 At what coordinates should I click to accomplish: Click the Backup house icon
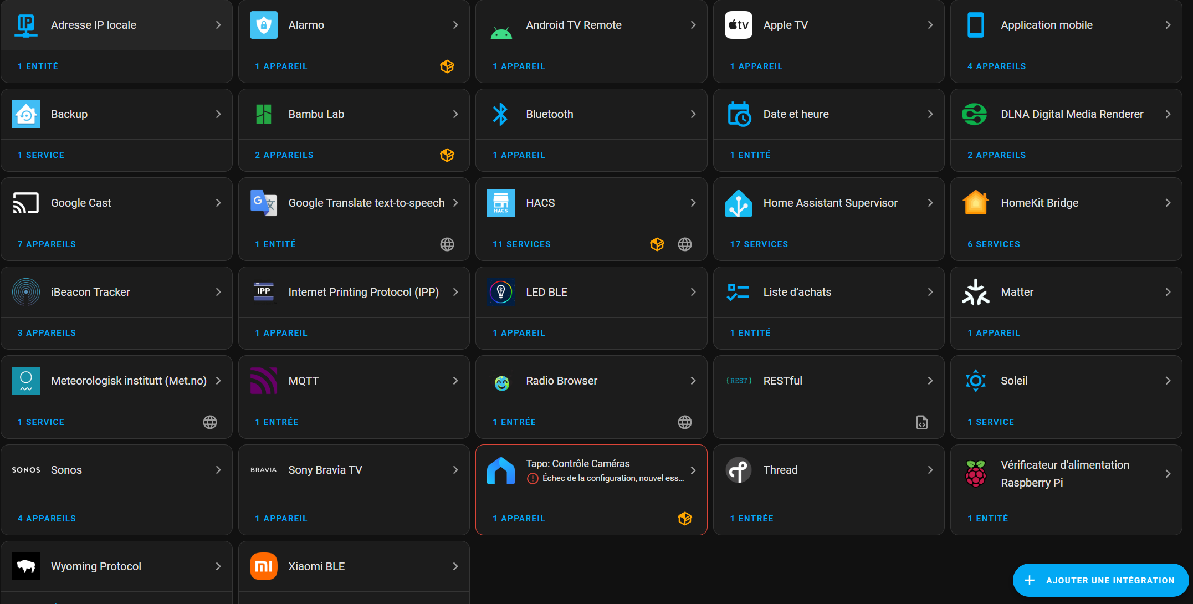click(26, 114)
